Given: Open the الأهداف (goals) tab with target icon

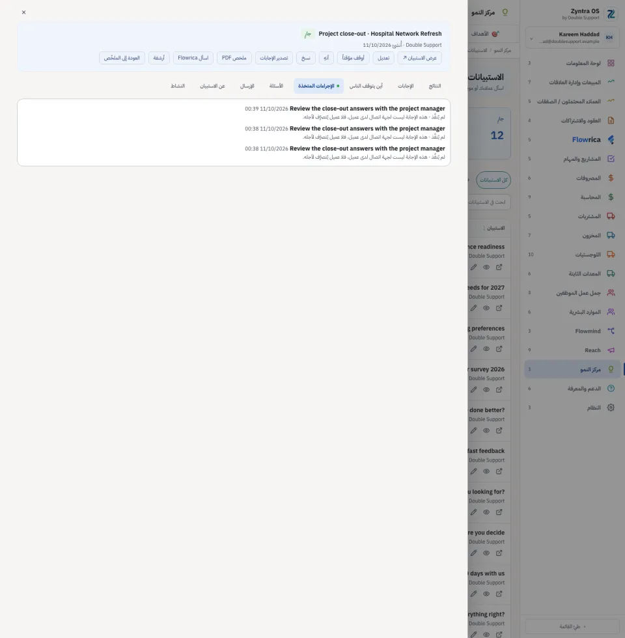Looking at the screenshot, I should [x=486, y=34].
